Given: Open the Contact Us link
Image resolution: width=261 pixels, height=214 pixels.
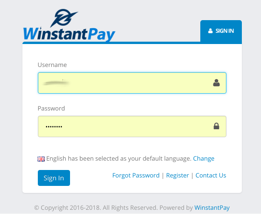Looking at the screenshot, I should tap(211, 176).
